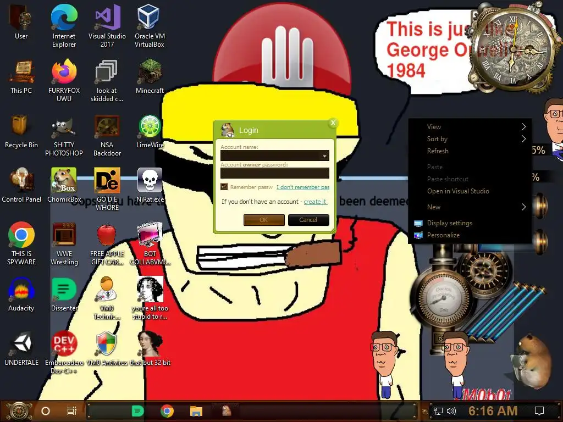Open Task View on the taskbar

(x=72, y=411)
